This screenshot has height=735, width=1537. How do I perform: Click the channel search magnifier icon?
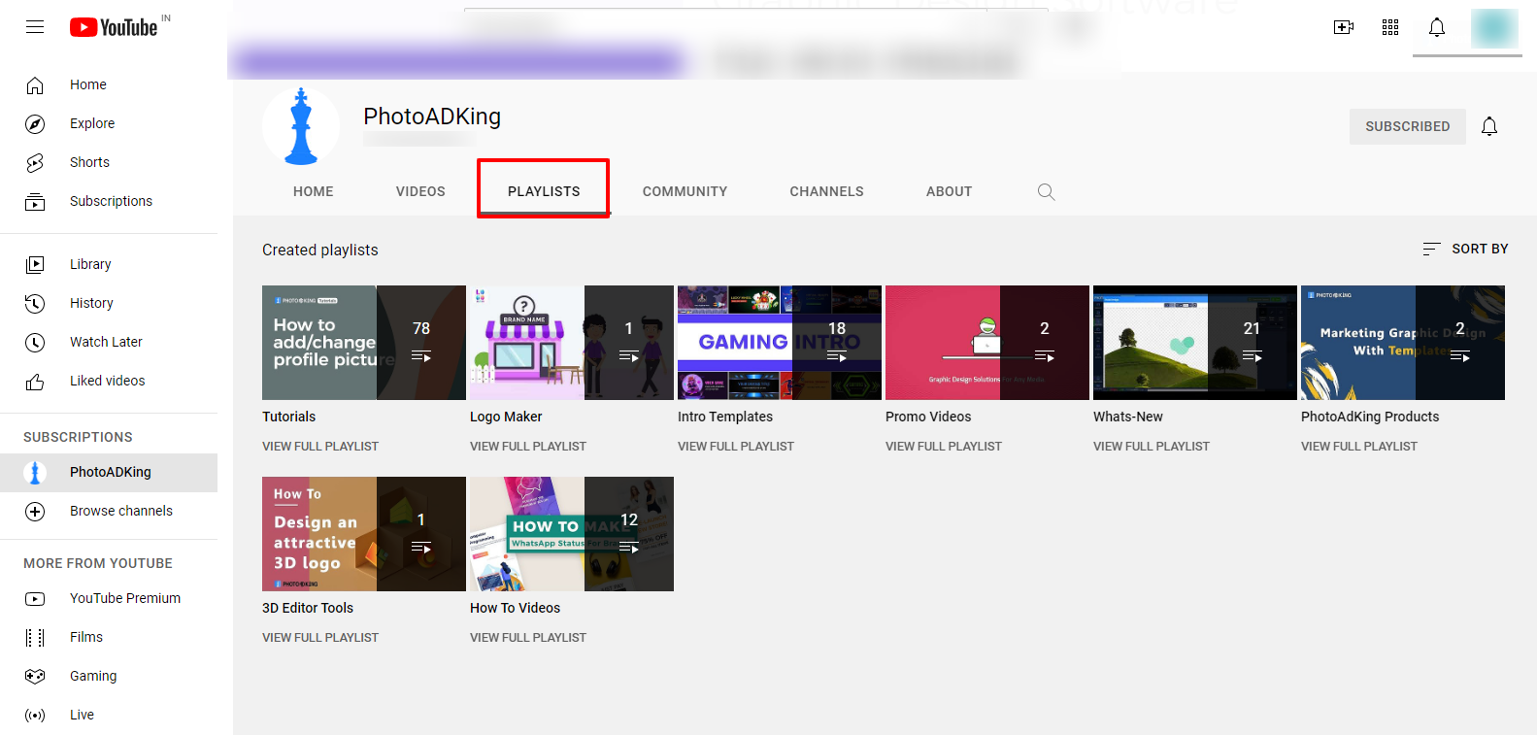tap(1046, 191)
